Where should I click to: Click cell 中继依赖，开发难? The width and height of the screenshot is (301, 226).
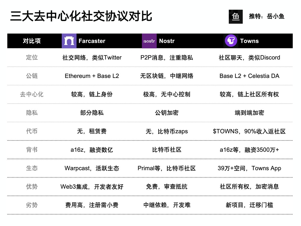click(167, 205)
